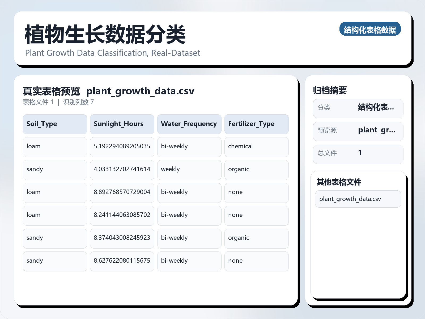Viewport: 425px width, 319px height.
Task: Select the Water_Frequency column header
Action: click(189, 124)
